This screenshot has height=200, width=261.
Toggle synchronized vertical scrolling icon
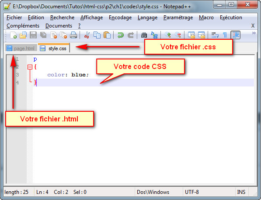(191, 35)
